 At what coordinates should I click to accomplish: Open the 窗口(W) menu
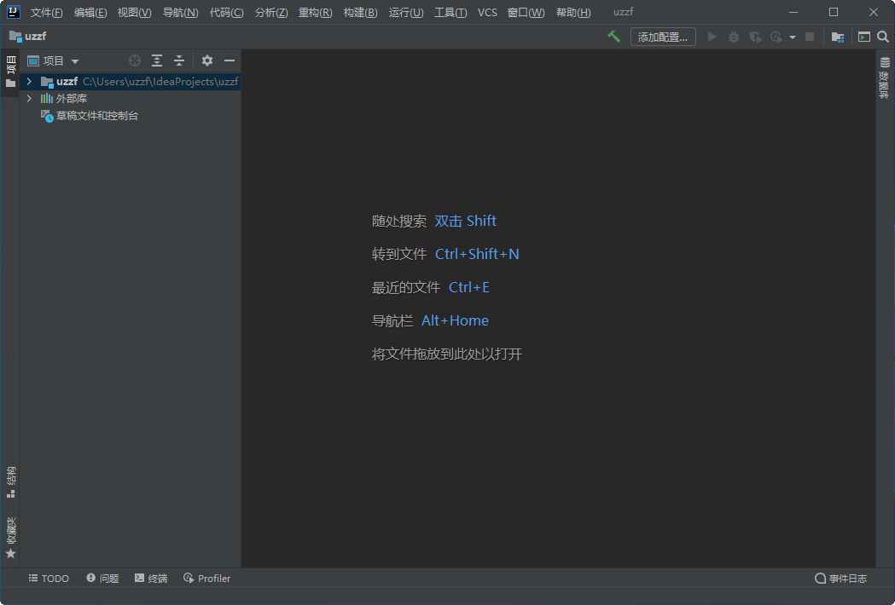526,13
